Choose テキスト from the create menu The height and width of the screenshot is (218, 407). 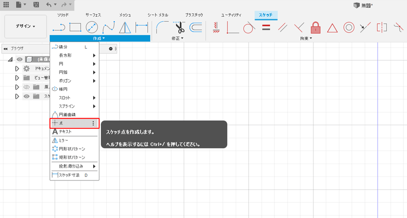point(74,132)
